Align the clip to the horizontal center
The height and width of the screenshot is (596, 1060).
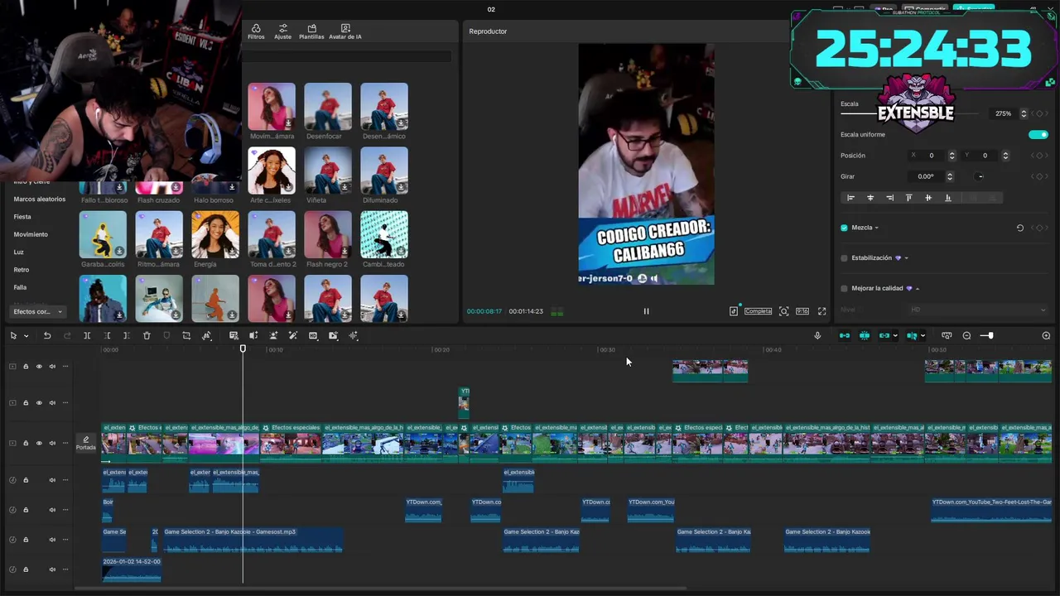(870, 198)
